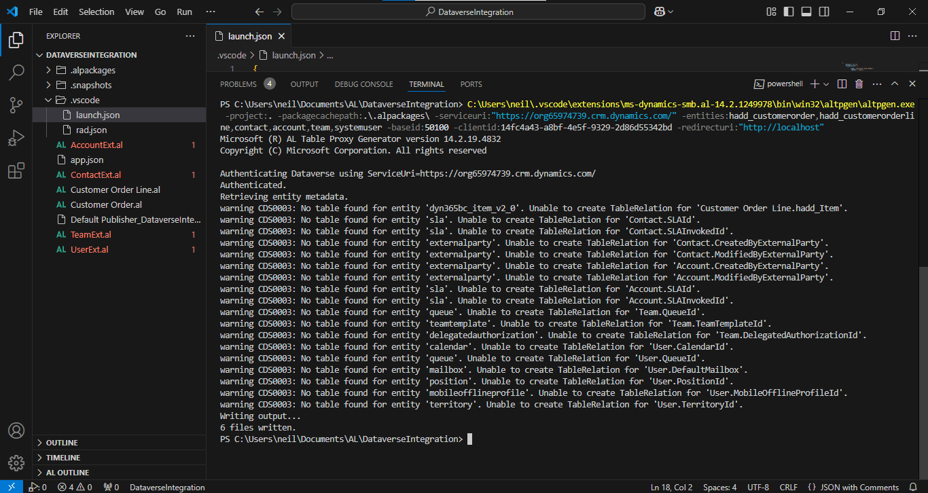
Task: Expand the OUTLINE section
Action: 62,443
